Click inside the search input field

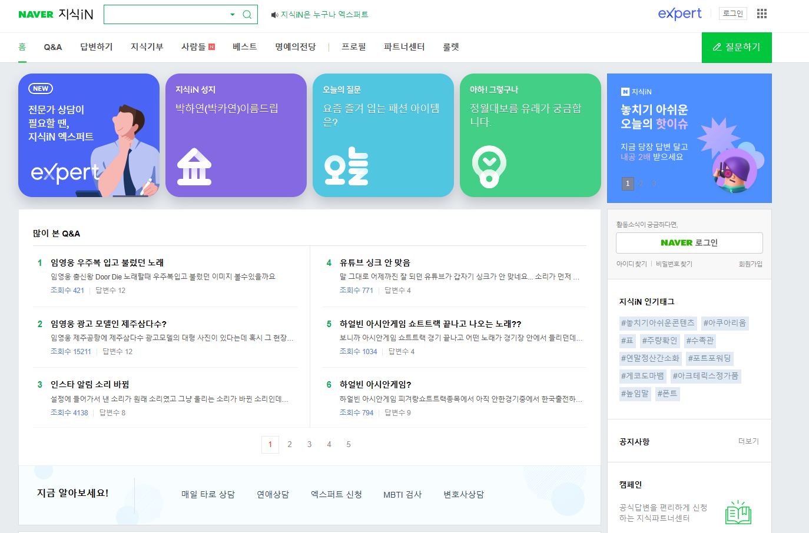pos(166,15)
